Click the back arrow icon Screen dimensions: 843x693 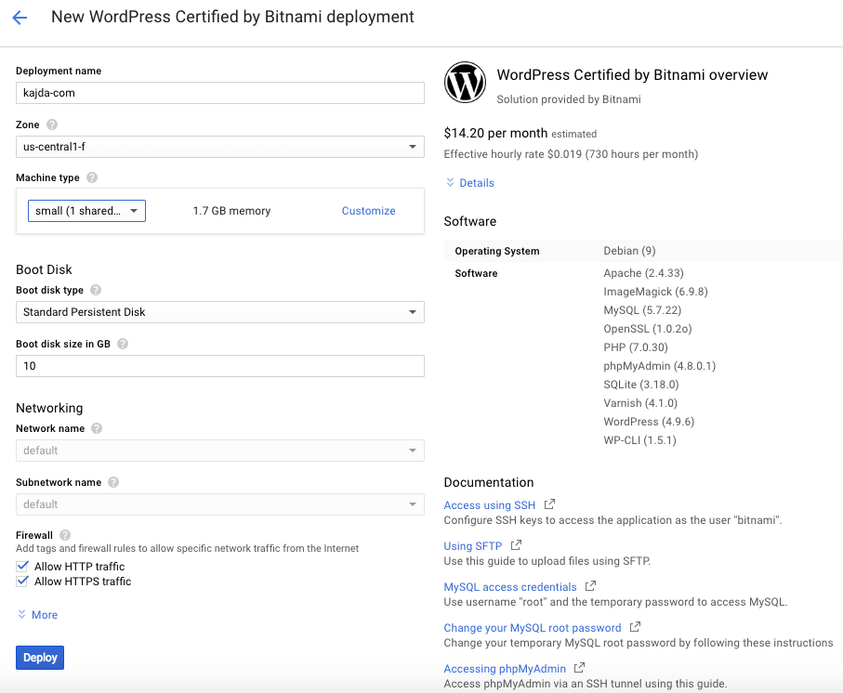20,18
